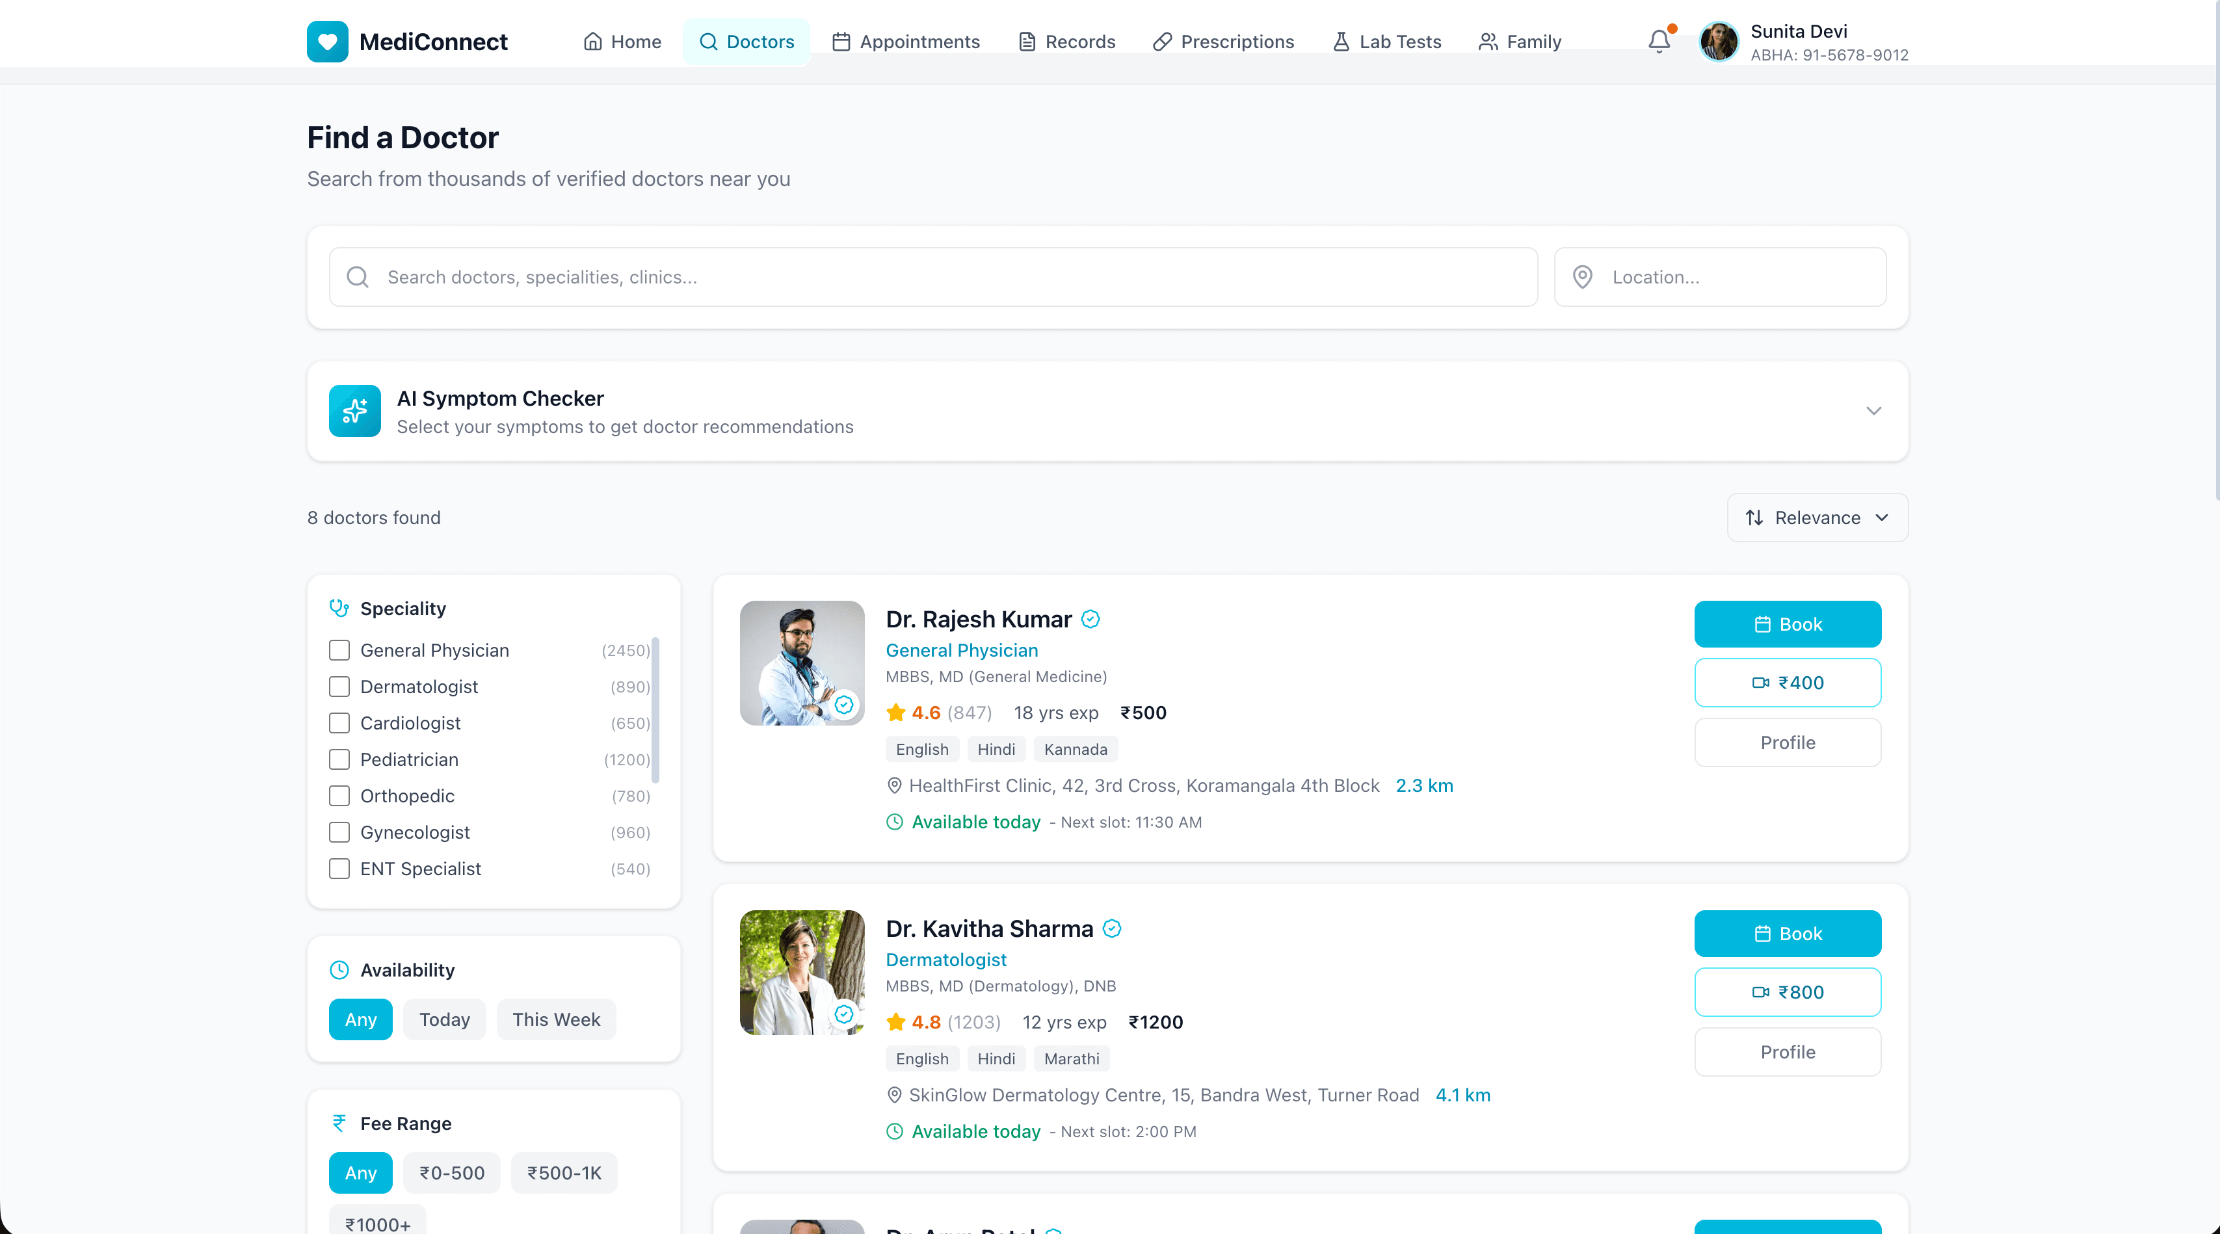Expand the AI Symptom Checker panel
Screen dimensions: 2220x1234
tap(1873, 411)
